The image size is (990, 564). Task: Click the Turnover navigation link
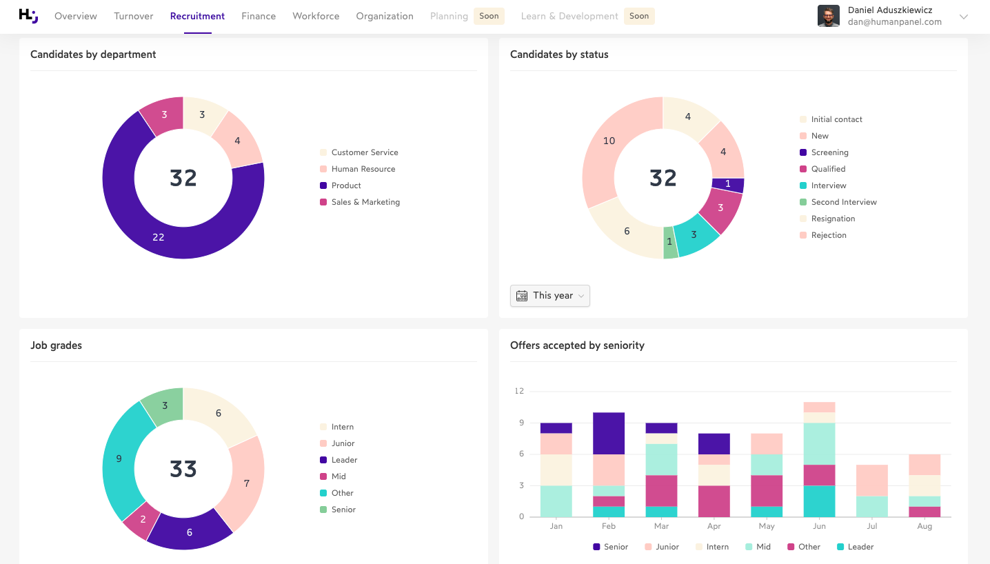coord(133,16)
